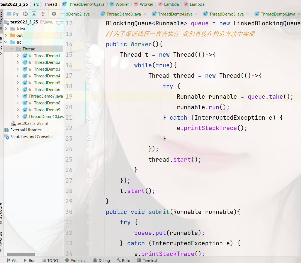Open project view settings gear
Image resolution: width=301 pixels, height=263 pixels.
pyautogui.click(x=54, y=14)
